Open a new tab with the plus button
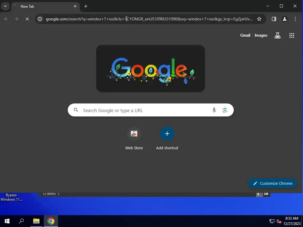The width and height of the screenshot is (303, 227). tap(86, 7)
